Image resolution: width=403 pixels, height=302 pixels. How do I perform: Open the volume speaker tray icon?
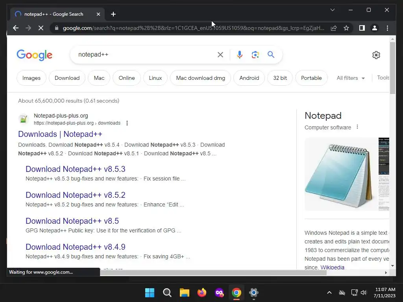[x=363, y=293]
